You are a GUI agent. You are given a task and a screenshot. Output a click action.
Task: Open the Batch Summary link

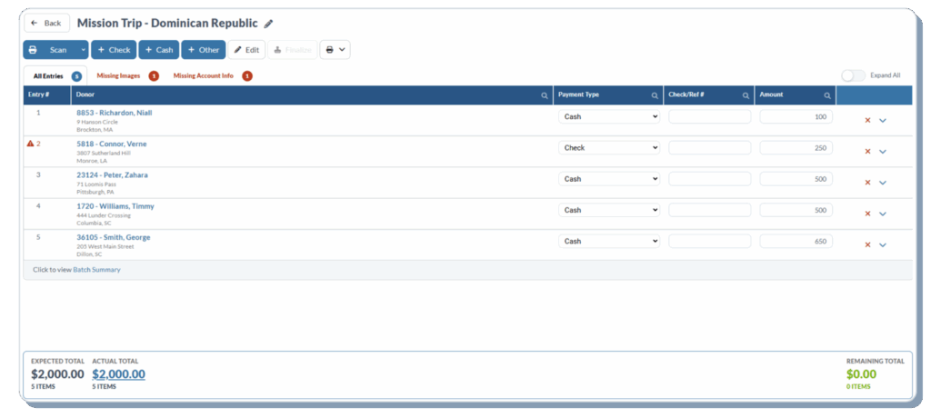[x=96, y=270]
